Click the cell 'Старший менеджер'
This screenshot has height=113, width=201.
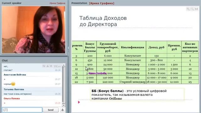[x=133, y=82]
